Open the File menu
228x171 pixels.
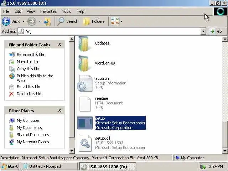[6, 11]
